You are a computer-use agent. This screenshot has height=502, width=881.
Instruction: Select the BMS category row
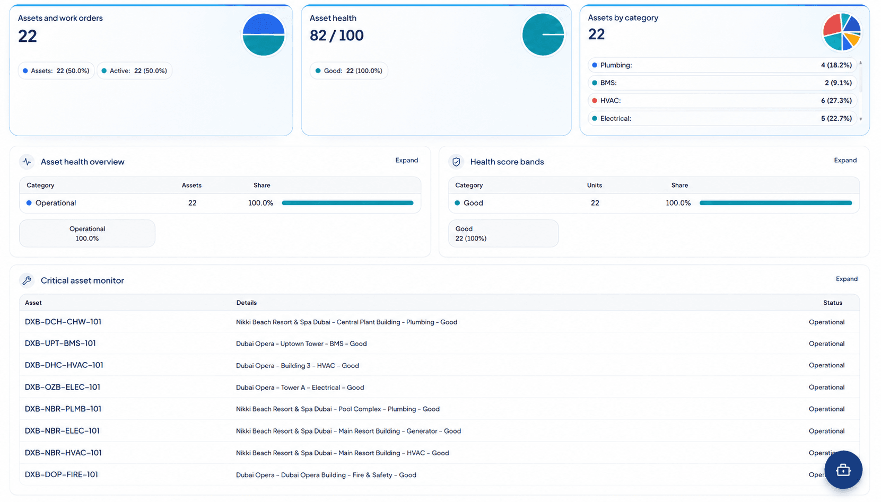pyautogui.click(x=721, y=83)
